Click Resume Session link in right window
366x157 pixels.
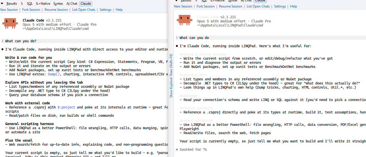(231, 6)
